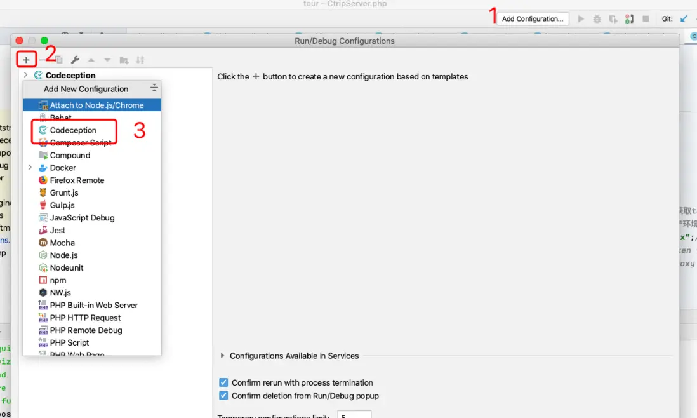The height and width of the screenshot is (418, 697).
Task: Click the collapse filter icon beside Add New Configuration
Action: point(154,88)
